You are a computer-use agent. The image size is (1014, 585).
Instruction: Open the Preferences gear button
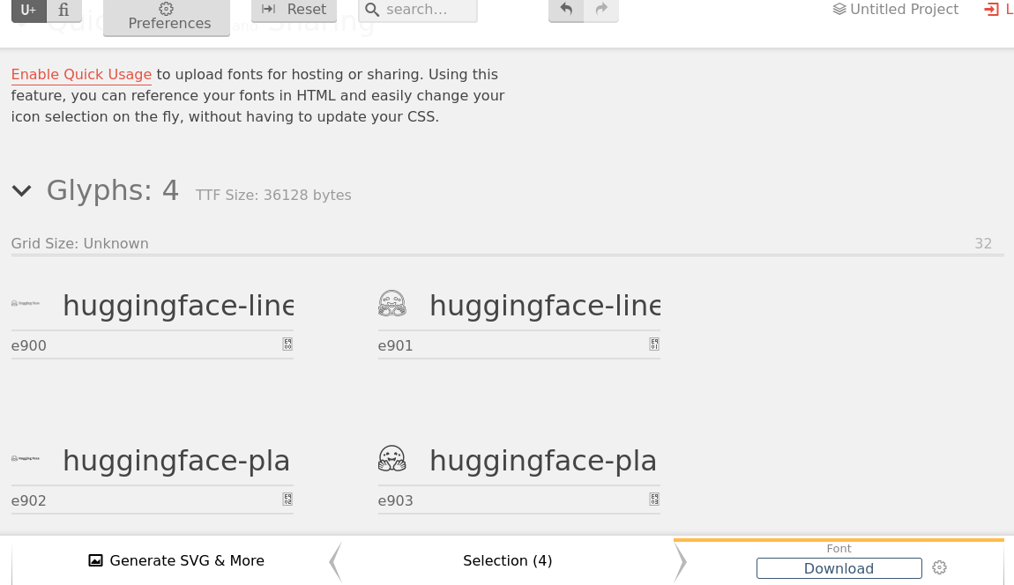coord(167,16)
